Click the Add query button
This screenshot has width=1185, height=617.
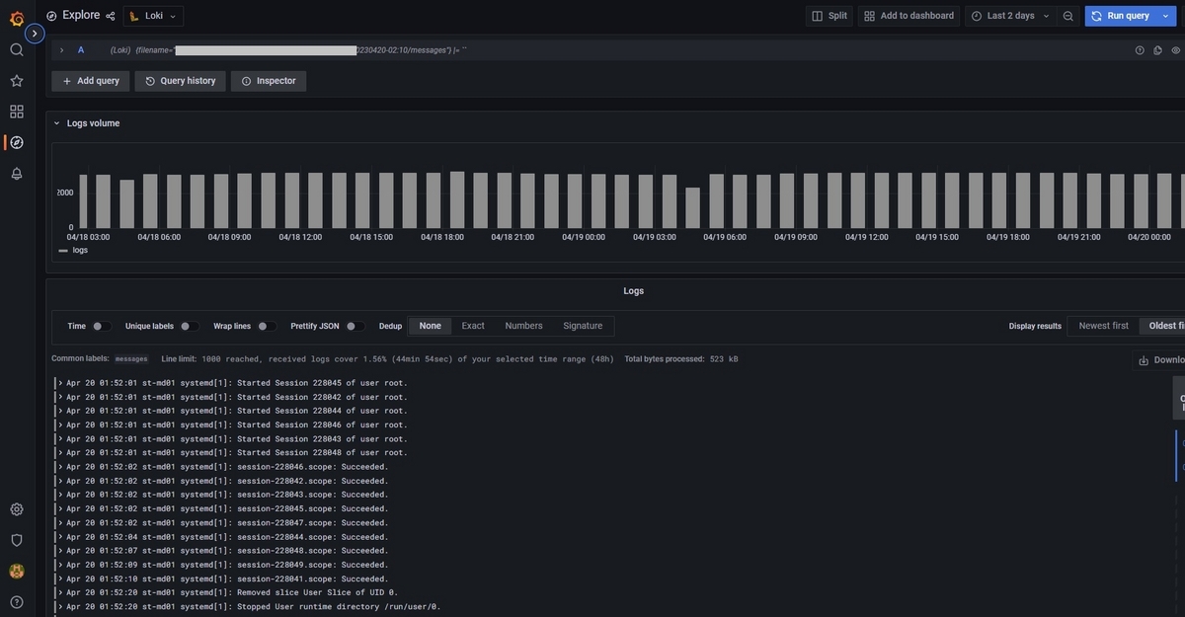click(x=90, y=81)
